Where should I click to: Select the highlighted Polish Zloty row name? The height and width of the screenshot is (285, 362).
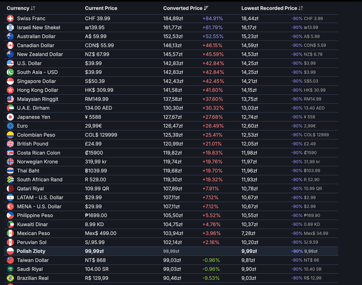tap(31, 251)
